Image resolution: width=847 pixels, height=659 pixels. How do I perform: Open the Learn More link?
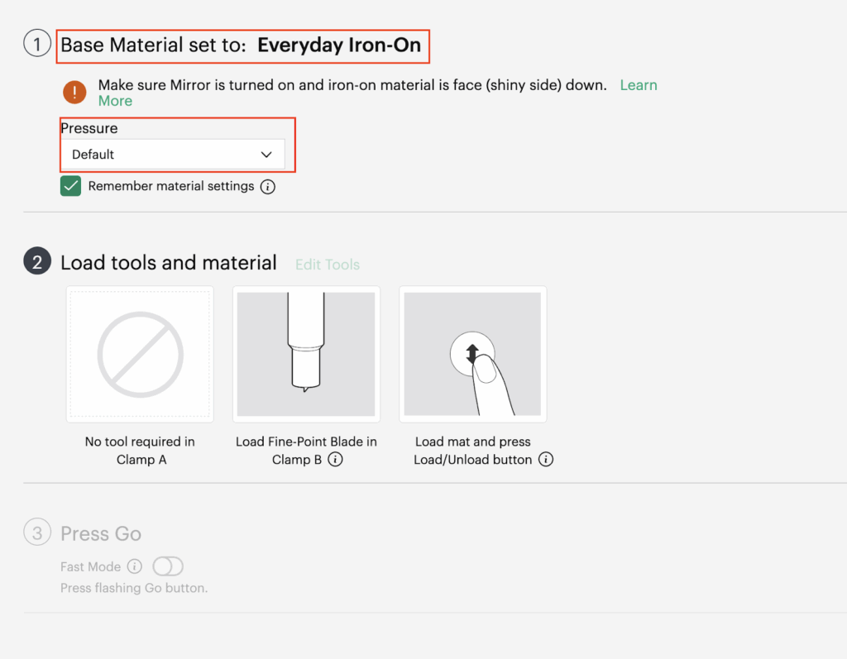[x=638, y=85]
